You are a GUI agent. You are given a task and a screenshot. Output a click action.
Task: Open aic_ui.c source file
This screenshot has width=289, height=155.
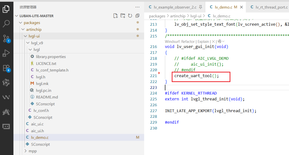(79, 124)
